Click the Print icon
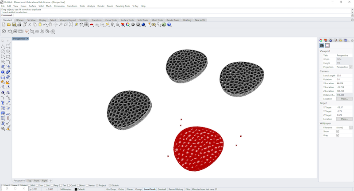The width and height of the screenshot is (354, 191). click(19, 25)
